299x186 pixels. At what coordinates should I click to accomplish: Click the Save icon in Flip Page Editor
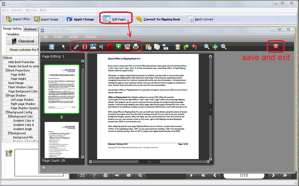click(x=52, y=47)
